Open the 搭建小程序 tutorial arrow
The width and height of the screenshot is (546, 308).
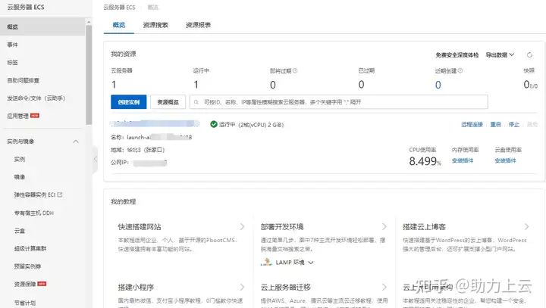pyautogui.click(x=243, y=287)
